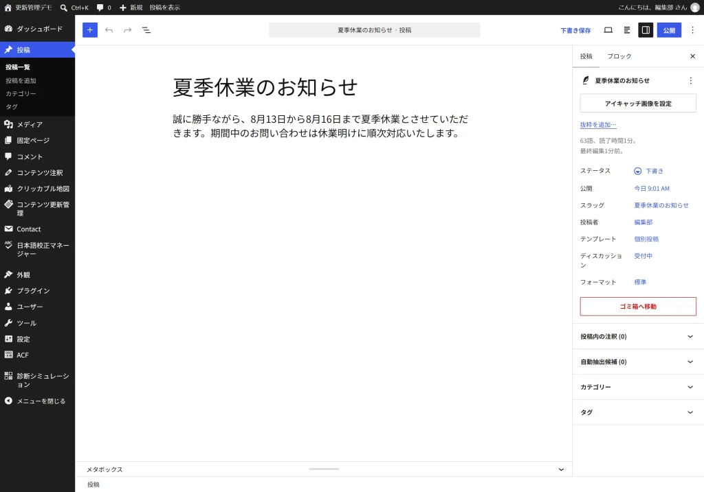Open コンテンツ注釈 menu item
The image size is (704, 492).
[37, 172]
